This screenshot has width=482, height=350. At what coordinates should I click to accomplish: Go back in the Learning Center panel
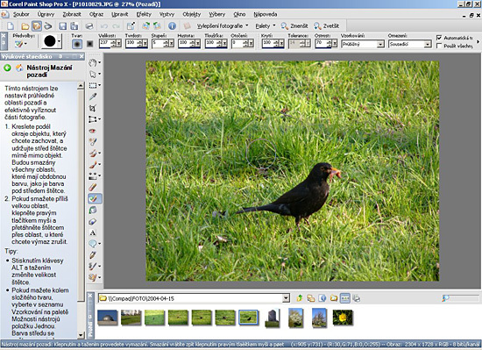tap(7, 68)
